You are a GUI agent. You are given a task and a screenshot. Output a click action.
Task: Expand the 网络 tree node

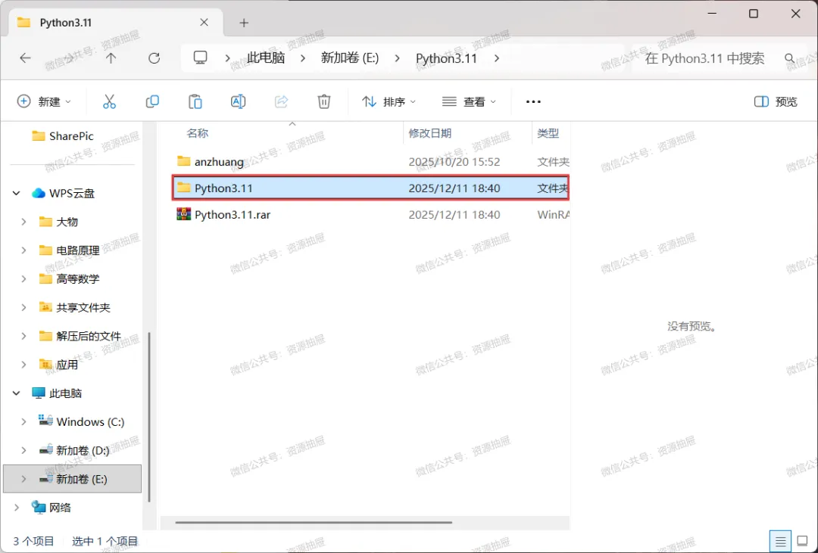(x=16, y=507)
